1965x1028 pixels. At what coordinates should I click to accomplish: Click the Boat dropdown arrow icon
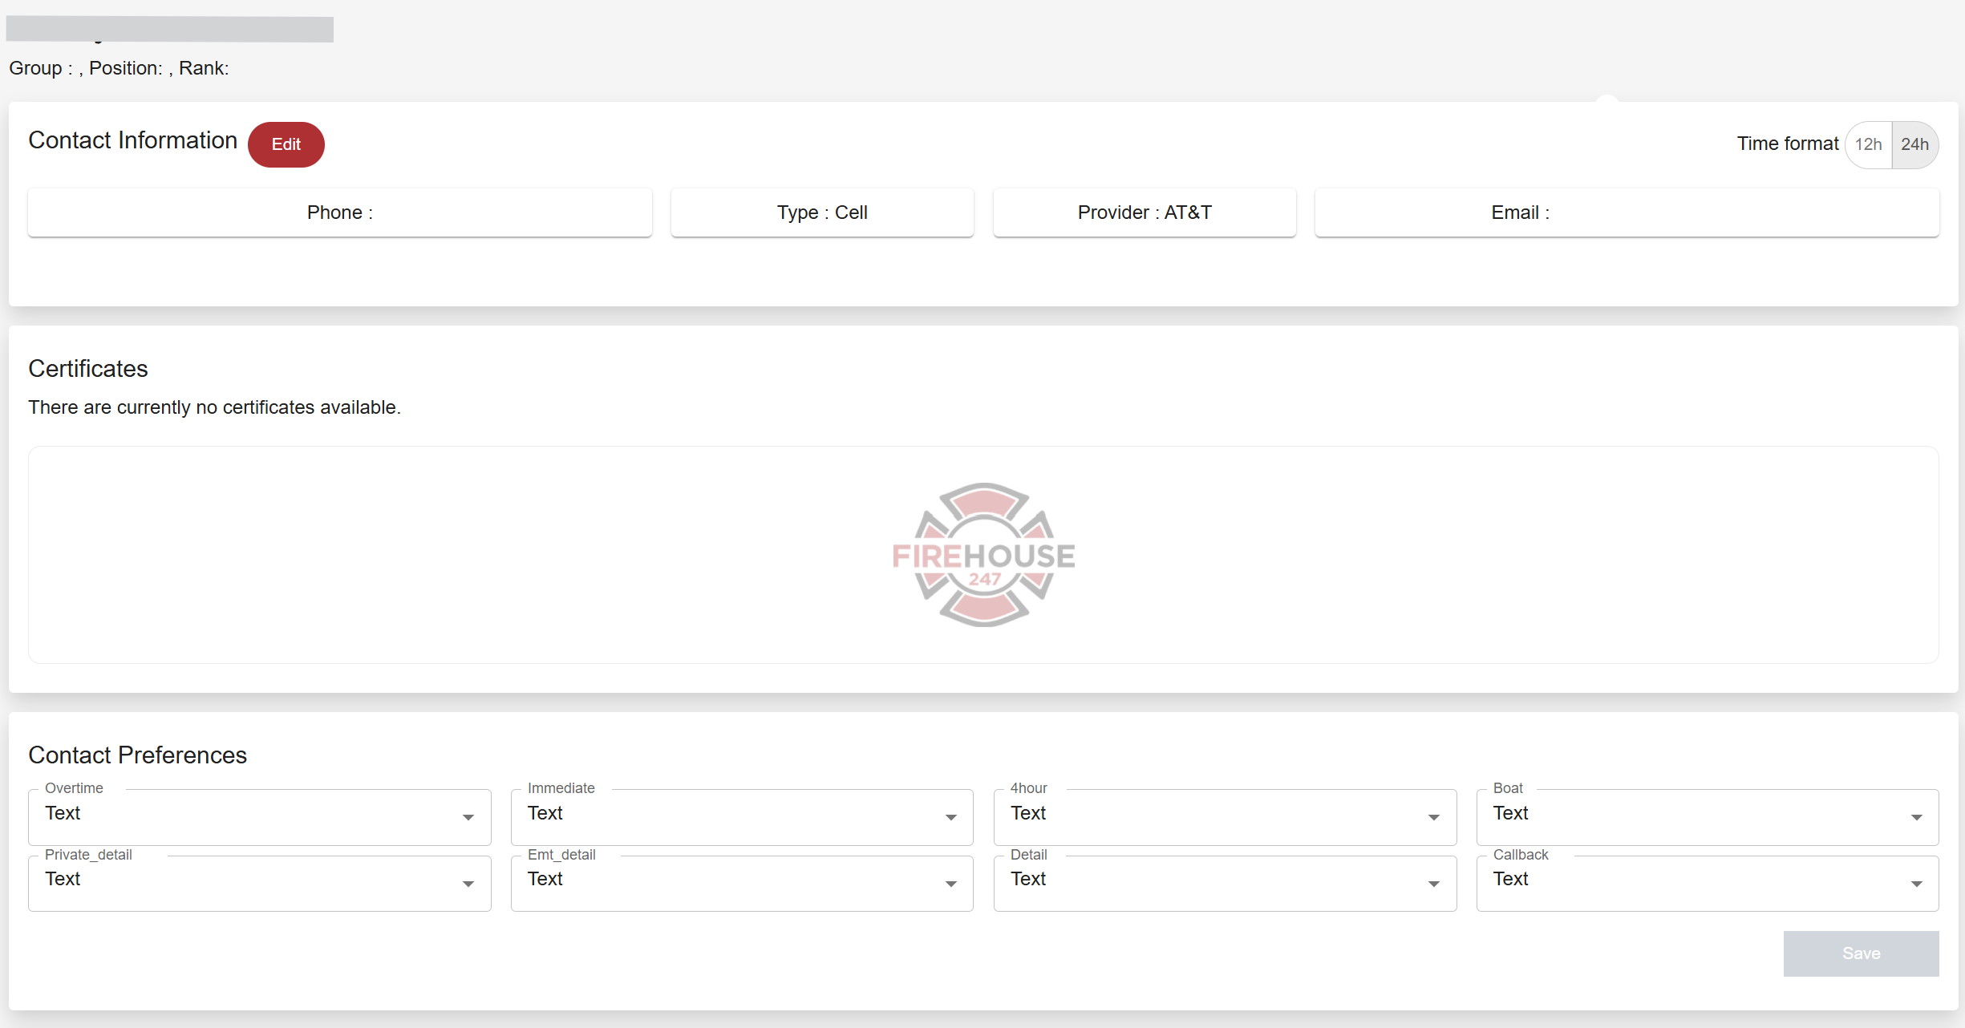click(1916, 817)
